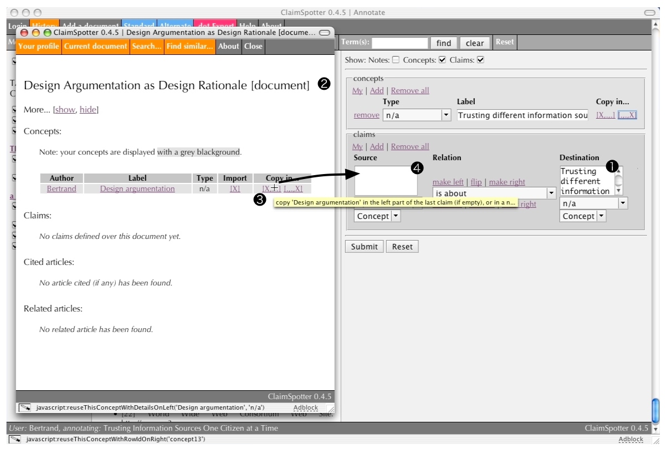Click [X,..] copy link in concepts panel
Image resolution: width=666 pixels, height=449 pixels.
(606, 115)
